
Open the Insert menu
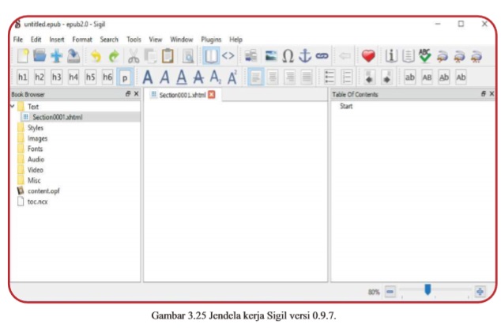[57, 40]
